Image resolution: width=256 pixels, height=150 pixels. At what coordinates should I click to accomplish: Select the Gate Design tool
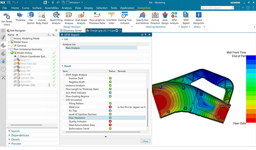tap(165, 18)
